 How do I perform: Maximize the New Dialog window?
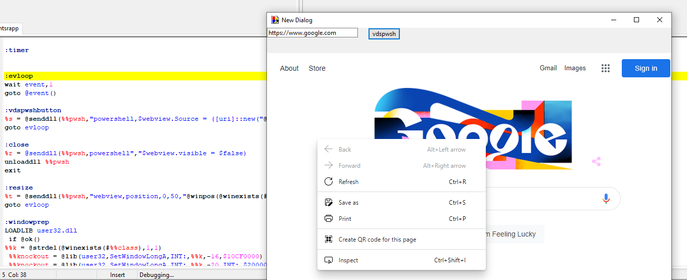(x=636, y=20)
